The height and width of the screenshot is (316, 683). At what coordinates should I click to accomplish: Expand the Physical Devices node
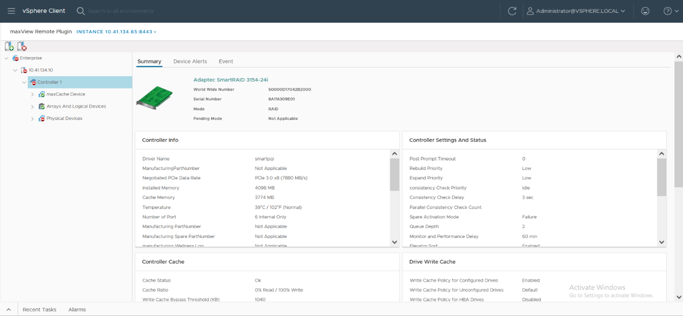[x=32, y=118]
